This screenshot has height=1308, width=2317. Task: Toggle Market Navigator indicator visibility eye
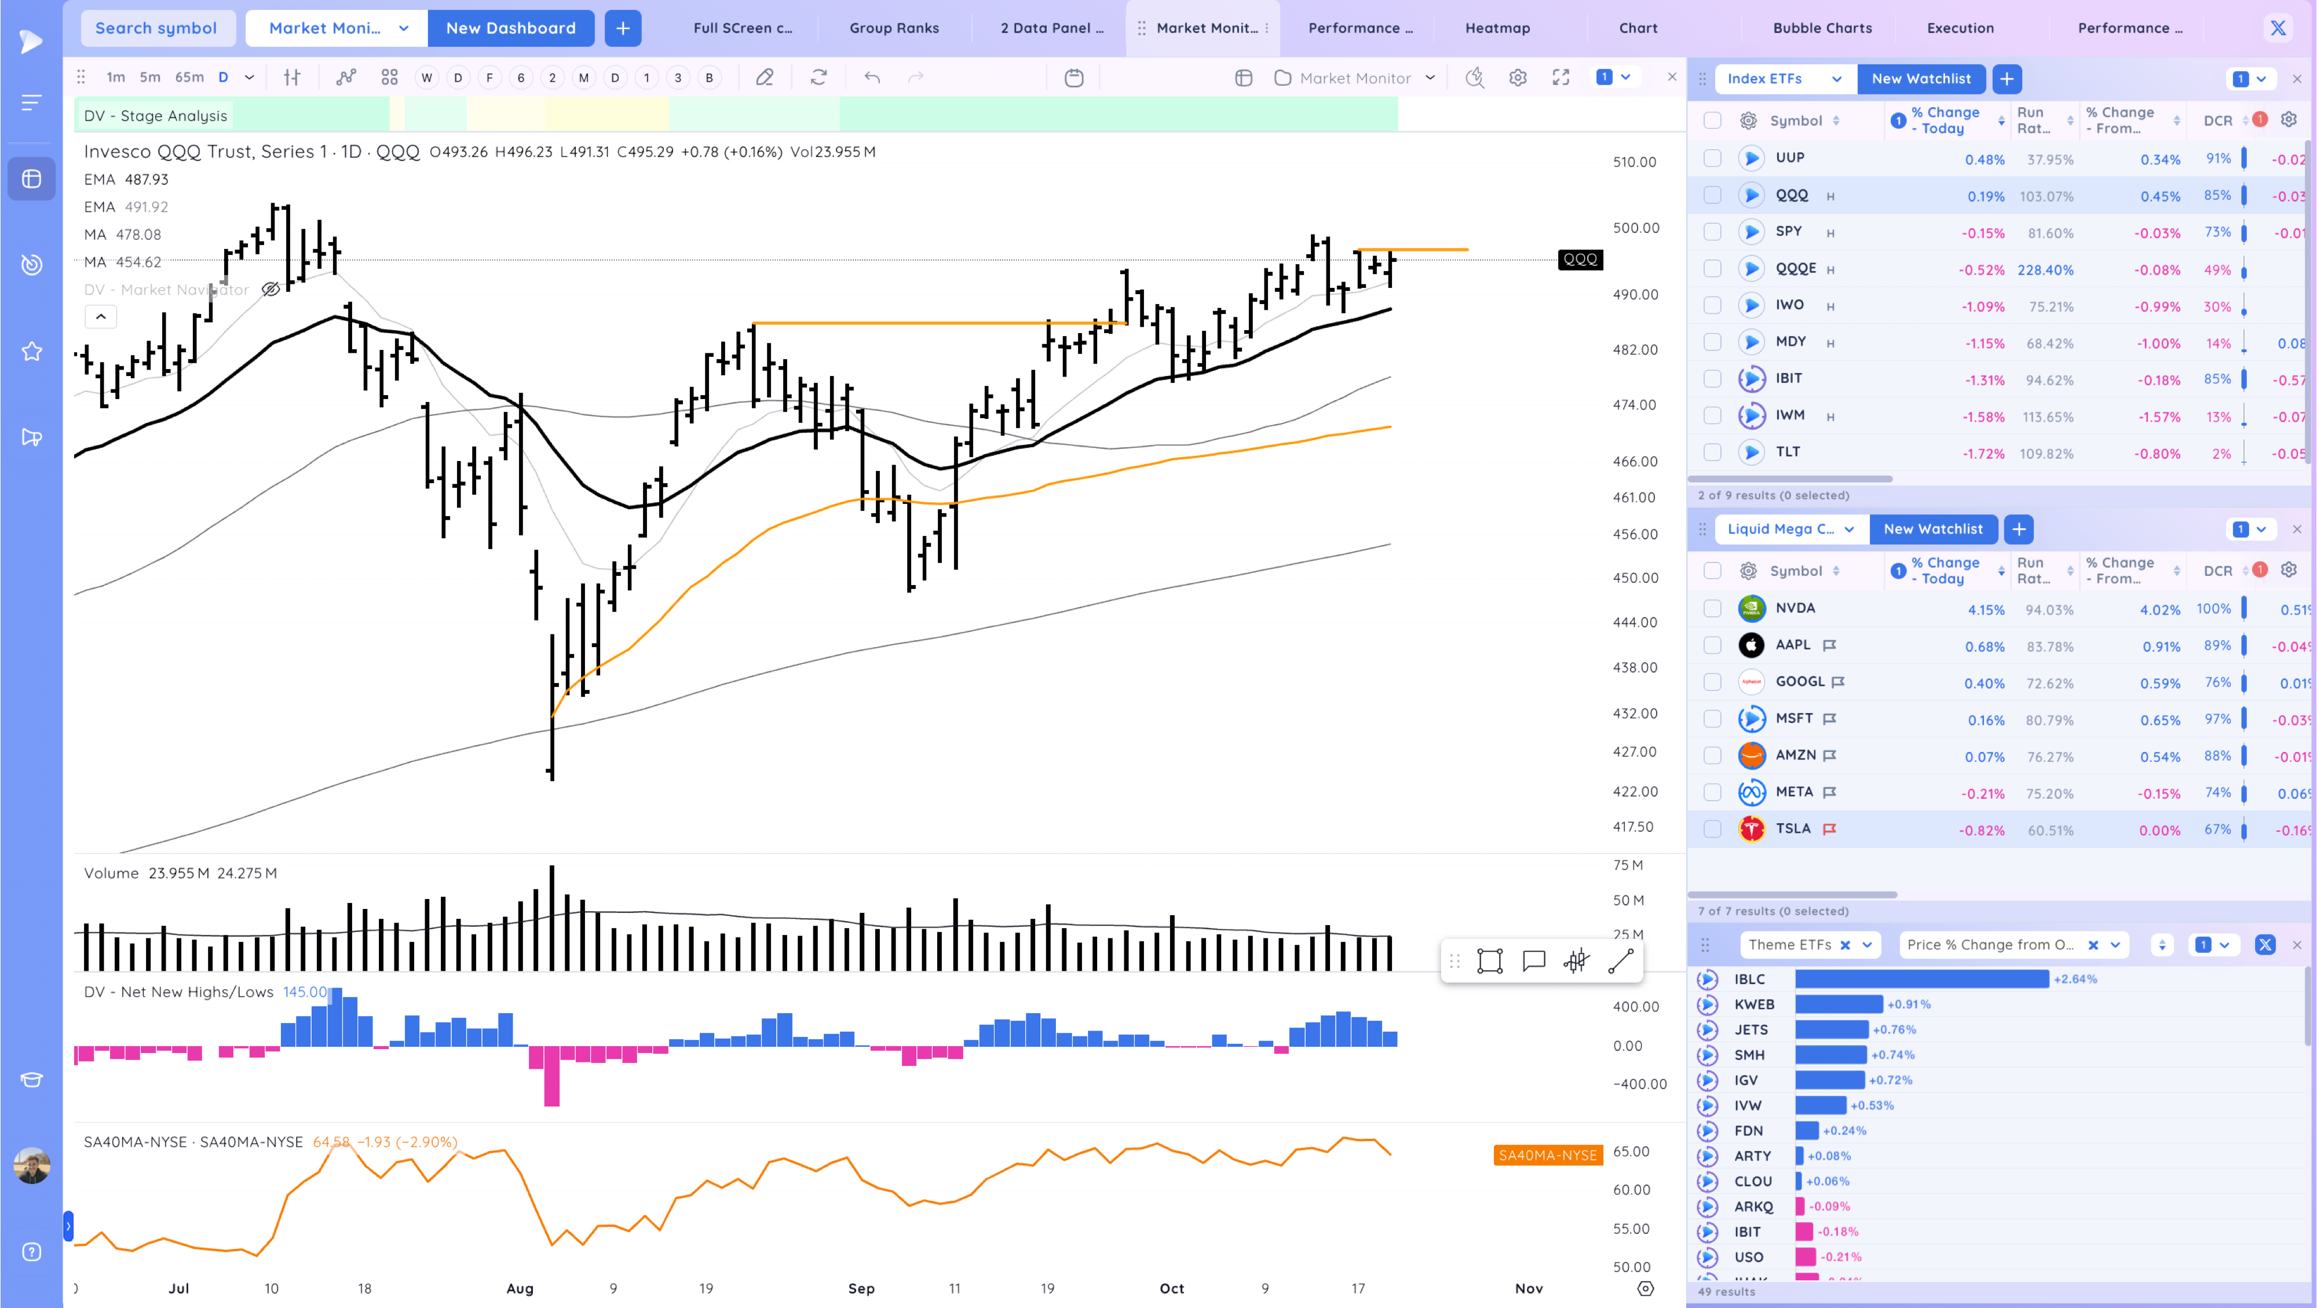[270, 290]
